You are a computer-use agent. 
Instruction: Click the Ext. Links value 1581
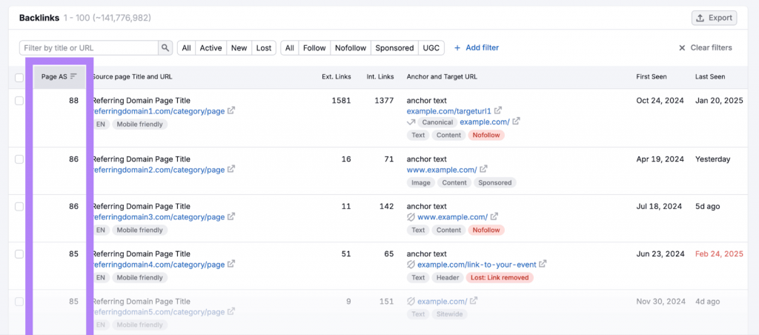pyautogui.click(x=340, y=101)
